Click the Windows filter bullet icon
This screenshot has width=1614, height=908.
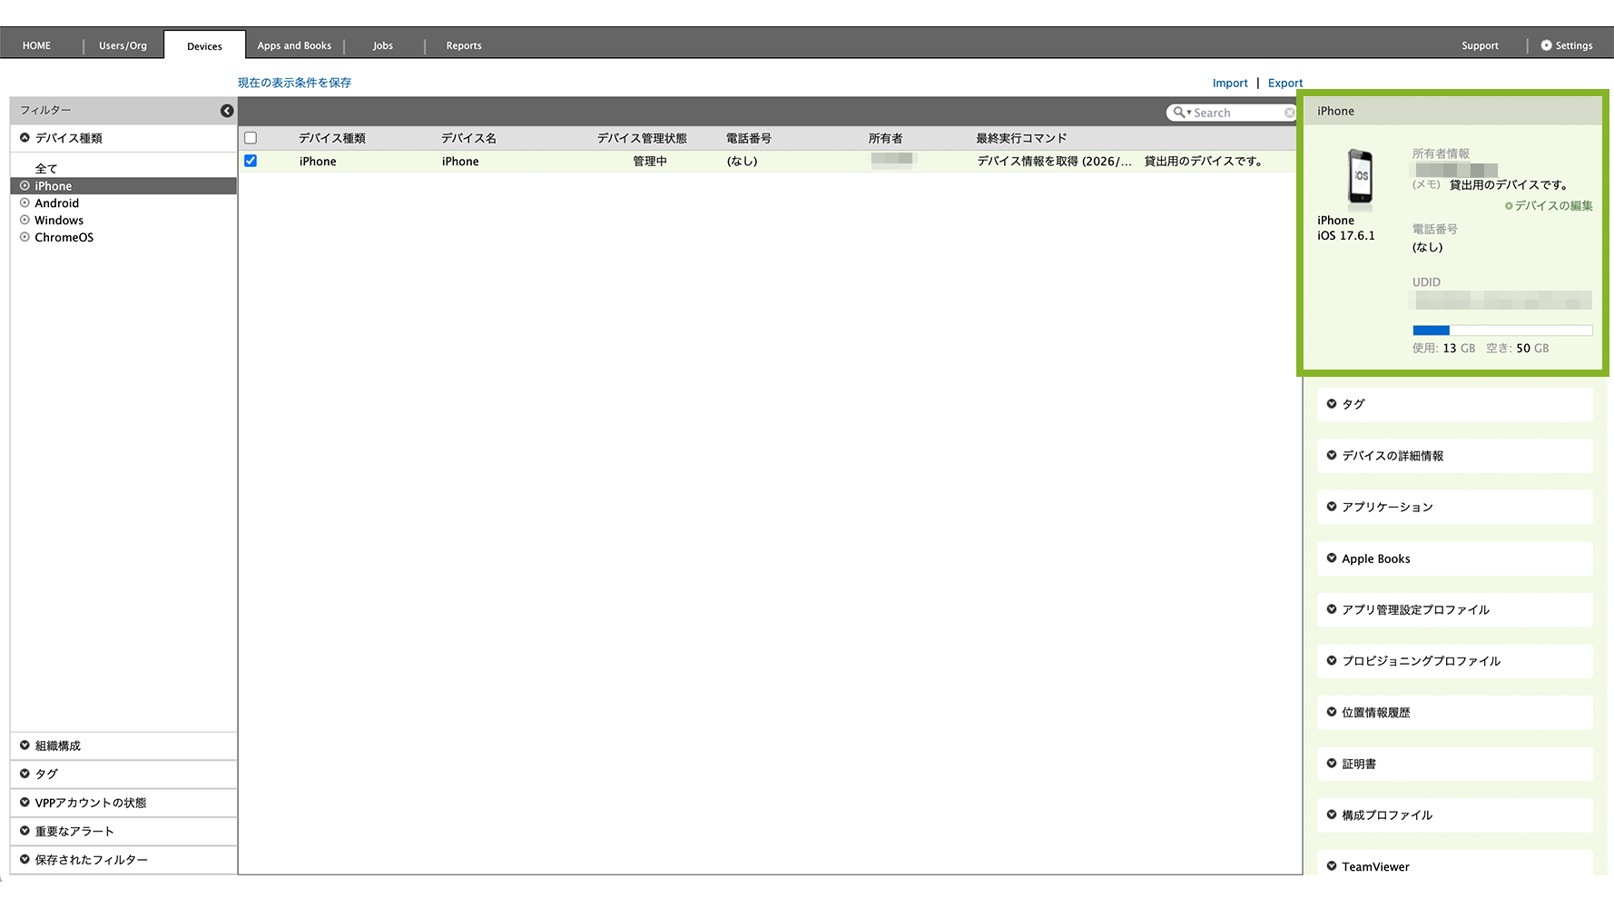(25, 221)
